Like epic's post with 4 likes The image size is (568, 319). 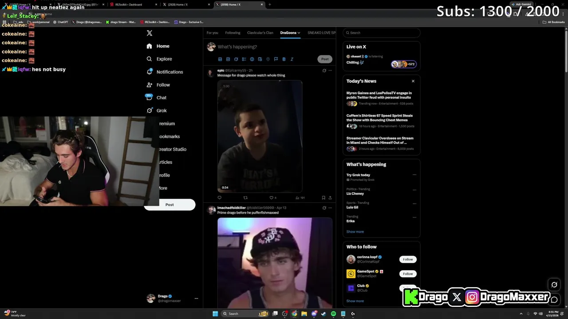click(273, 198)
